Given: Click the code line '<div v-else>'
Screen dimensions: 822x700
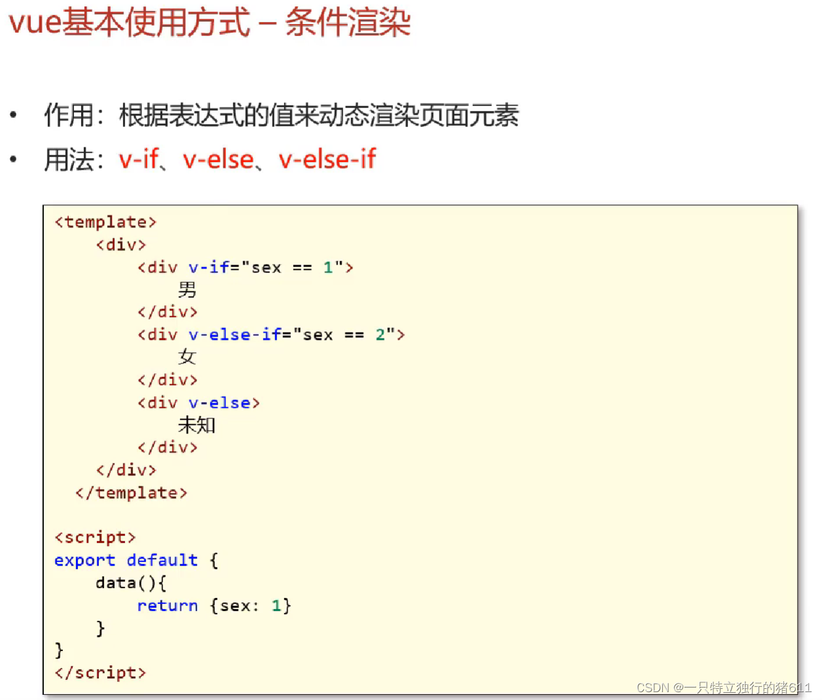Looking at the screenshot, I should pos(198,403).
